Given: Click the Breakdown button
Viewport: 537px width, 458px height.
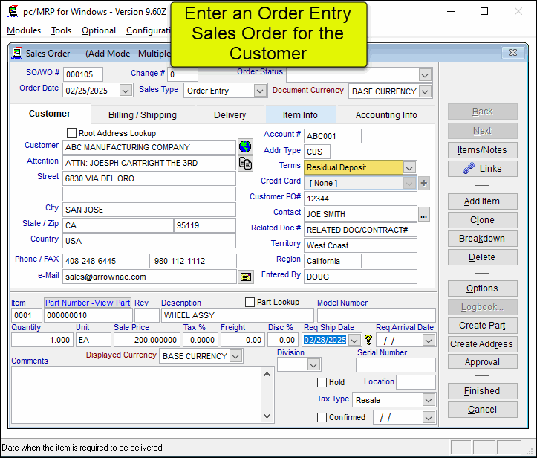Looking at the screenshot, I should 482,239.
